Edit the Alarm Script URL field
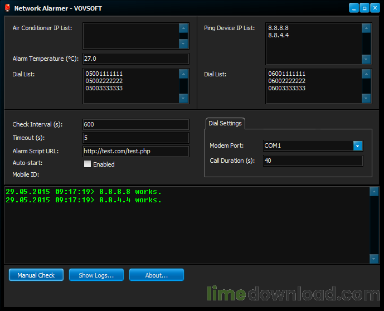This screenshot has height=311, width=384. 135,151
